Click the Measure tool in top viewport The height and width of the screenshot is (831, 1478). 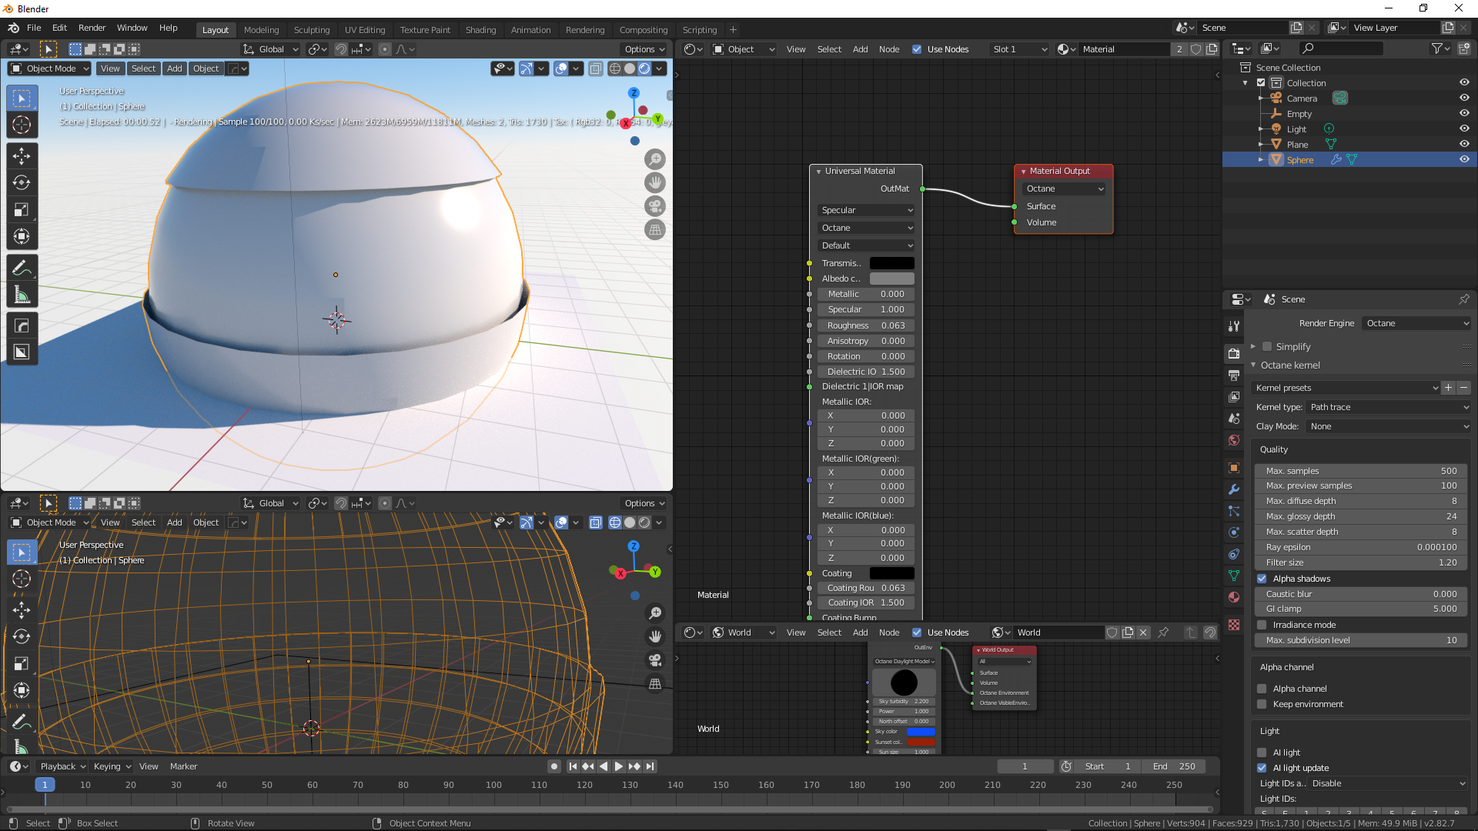(22, 295)
